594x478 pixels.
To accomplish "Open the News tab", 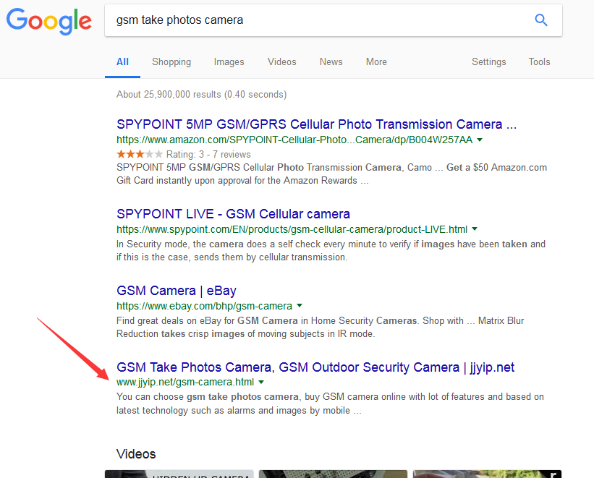I will pos(331,61).
